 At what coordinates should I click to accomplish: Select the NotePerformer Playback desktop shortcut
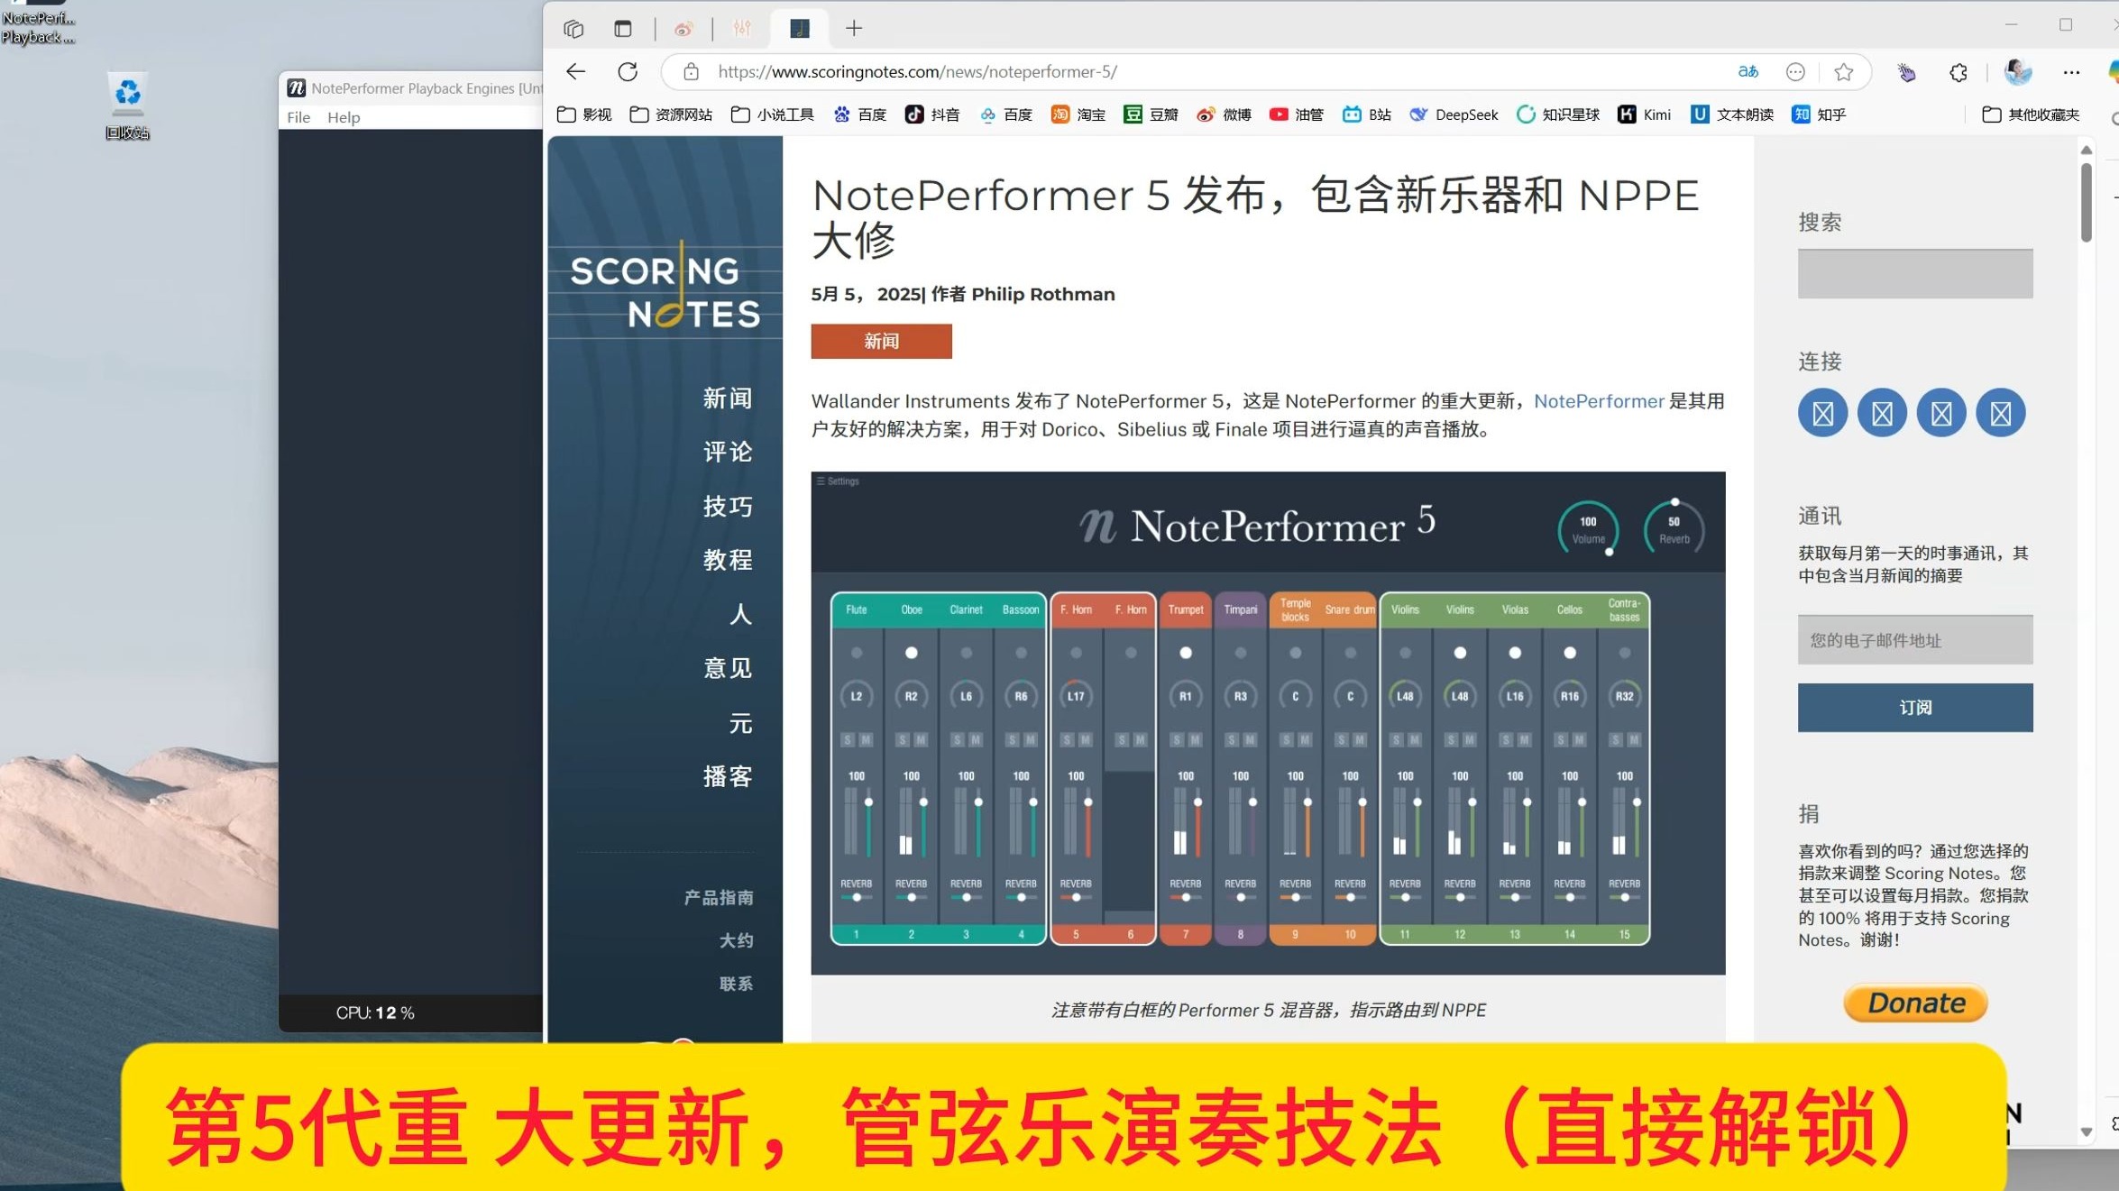click(x=38, y=23)
